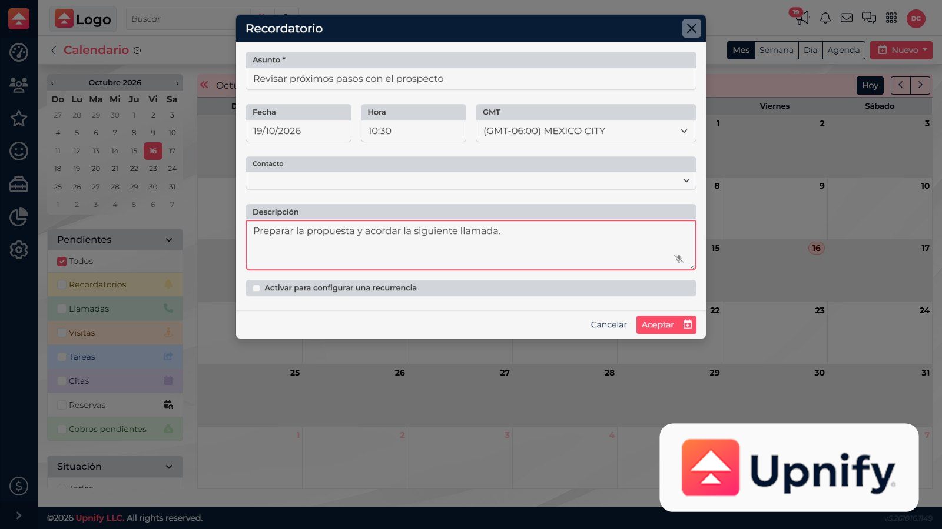Screen dimensions: 942x529
Task: Open the mail envelope icon
Action: click(x=847, y=18)
